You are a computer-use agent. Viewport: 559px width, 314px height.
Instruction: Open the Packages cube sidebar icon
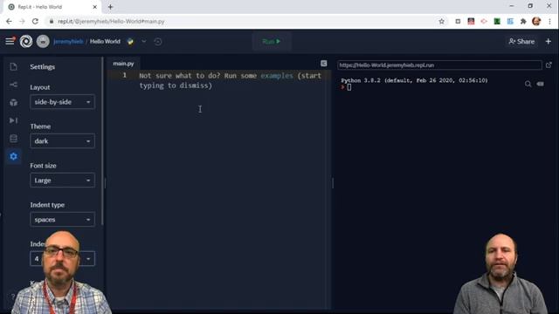tap(14, 103)
